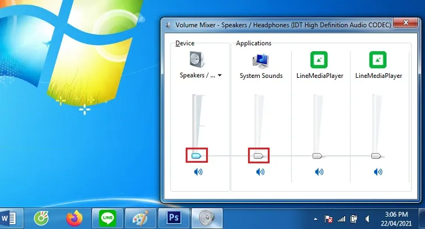Click the System Sounds application icon
This screenshot has height=229, width=425.
[x=261, y=60]
